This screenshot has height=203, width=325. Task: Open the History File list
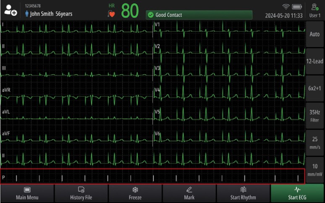81,193
